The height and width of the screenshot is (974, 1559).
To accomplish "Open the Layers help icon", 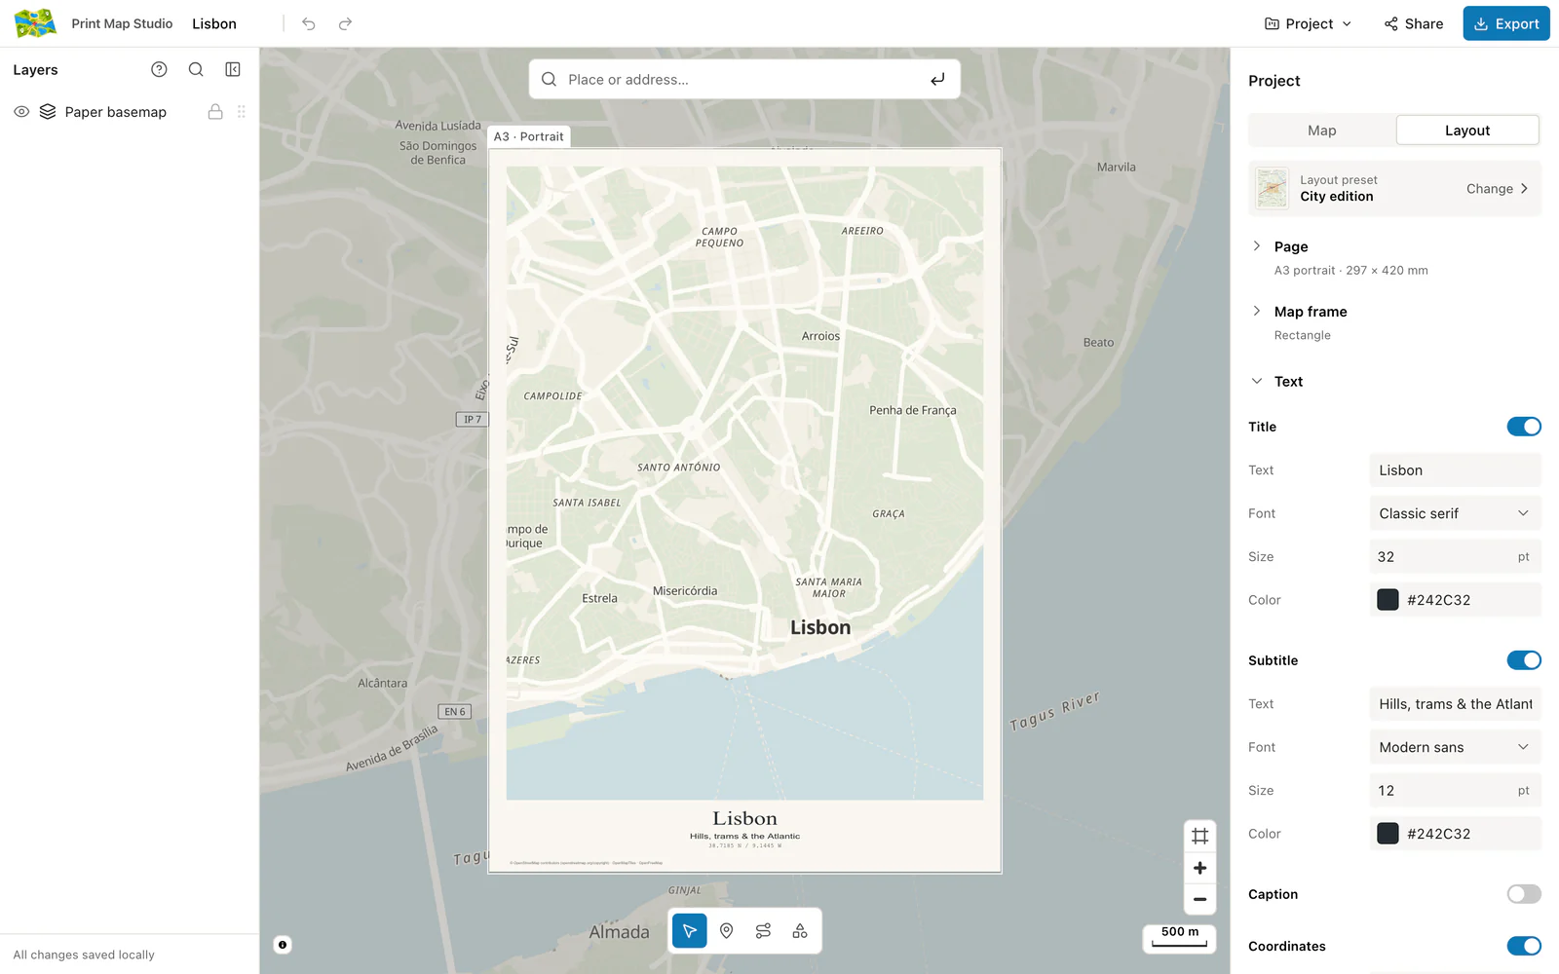I will 159,69.
